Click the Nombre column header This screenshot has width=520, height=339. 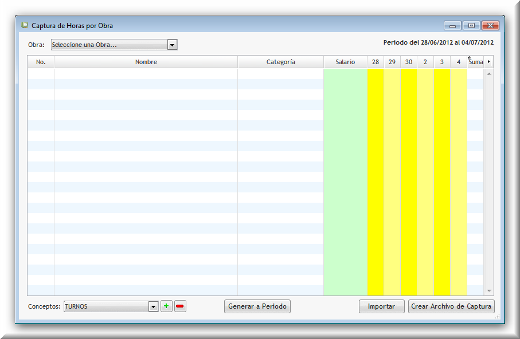tap(146, 62)
